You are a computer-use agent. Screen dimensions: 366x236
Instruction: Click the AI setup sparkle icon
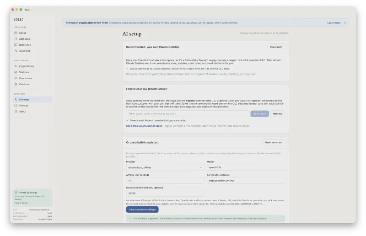click(x=16, y=99)
